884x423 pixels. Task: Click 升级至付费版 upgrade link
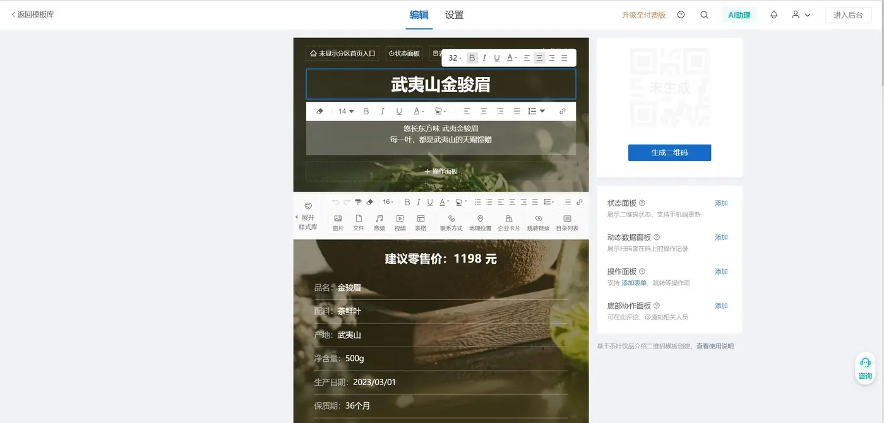[643, 15]
